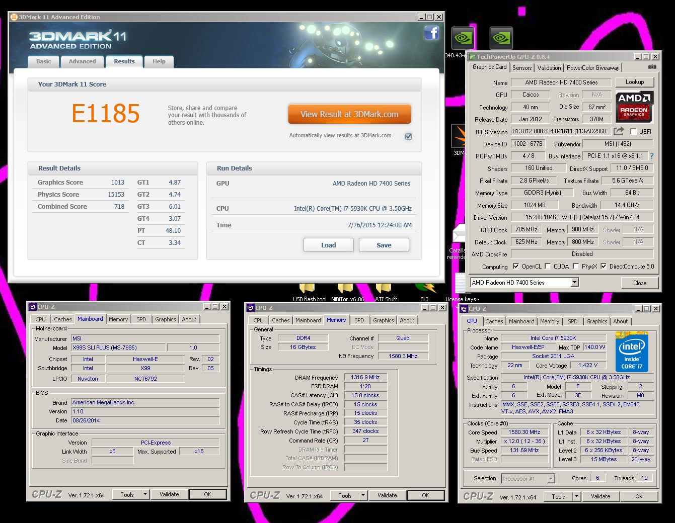Click OK in CPU-Z Memory window
Viewport: 675px width, 523px height.
click(425, 495)
